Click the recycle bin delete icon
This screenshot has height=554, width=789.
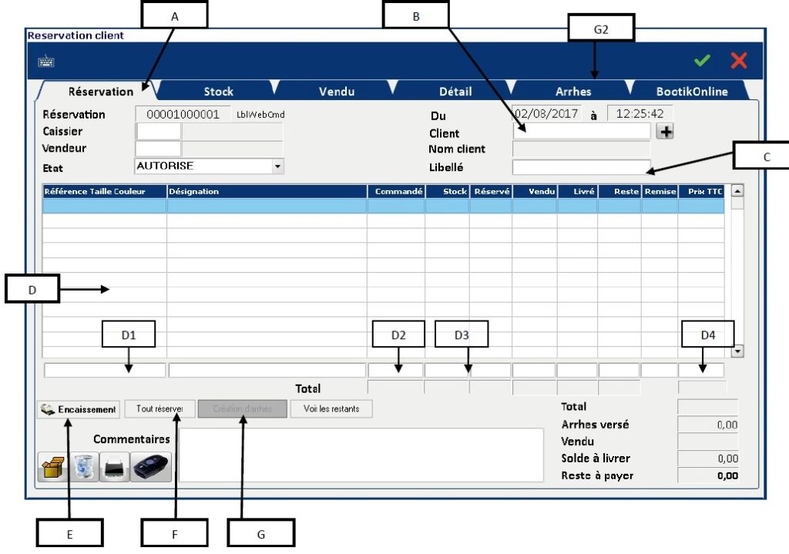click(x=83, y=467)
